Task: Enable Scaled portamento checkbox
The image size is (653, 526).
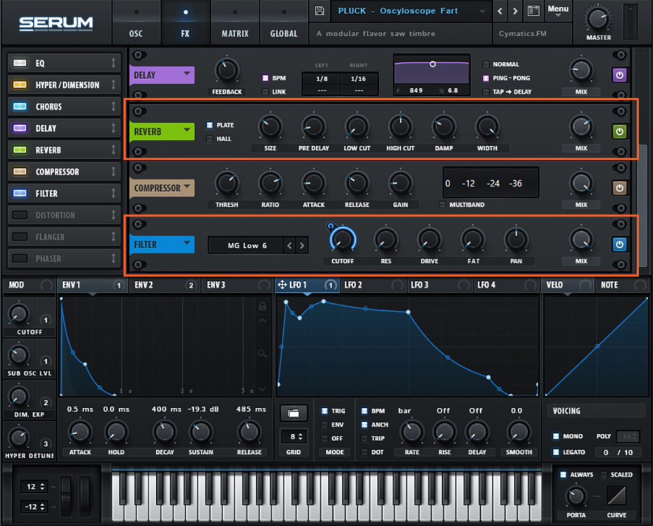Action: pos(603,475)
